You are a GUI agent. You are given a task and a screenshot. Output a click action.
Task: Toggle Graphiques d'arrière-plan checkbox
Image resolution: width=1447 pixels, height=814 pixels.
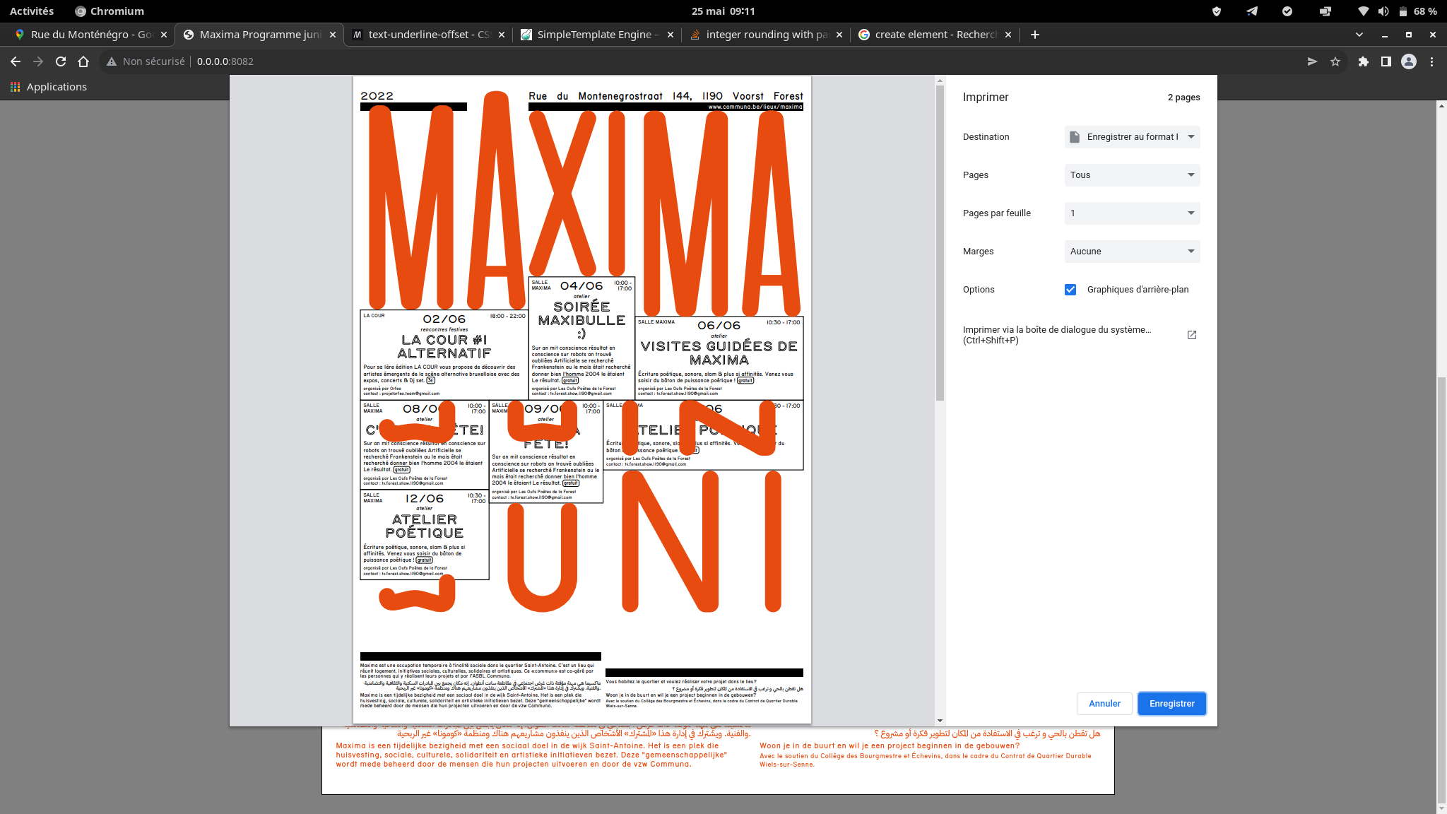[x=1070, y=290]
